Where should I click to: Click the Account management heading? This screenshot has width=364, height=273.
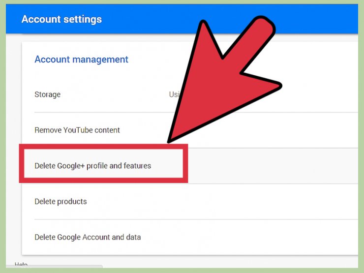point(81,60)
